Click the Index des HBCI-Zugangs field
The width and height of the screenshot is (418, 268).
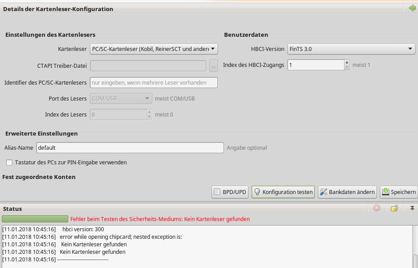pyautogui.click(x=315, y=65)
